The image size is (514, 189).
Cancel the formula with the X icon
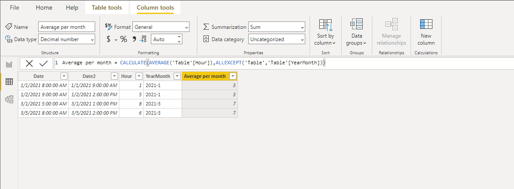click(x=29, y=63)
